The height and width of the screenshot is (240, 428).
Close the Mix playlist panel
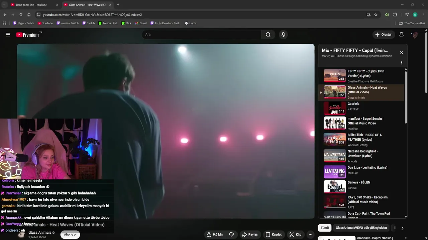coord(402,53)
